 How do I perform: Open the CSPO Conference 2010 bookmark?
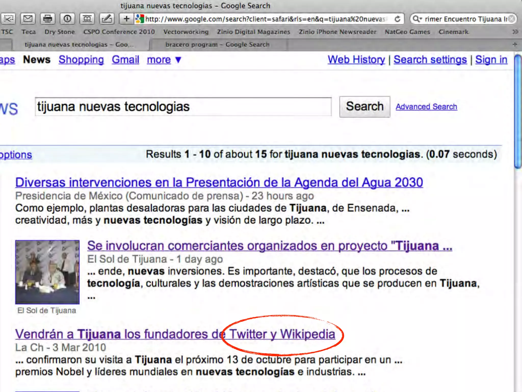coord(119,32)
